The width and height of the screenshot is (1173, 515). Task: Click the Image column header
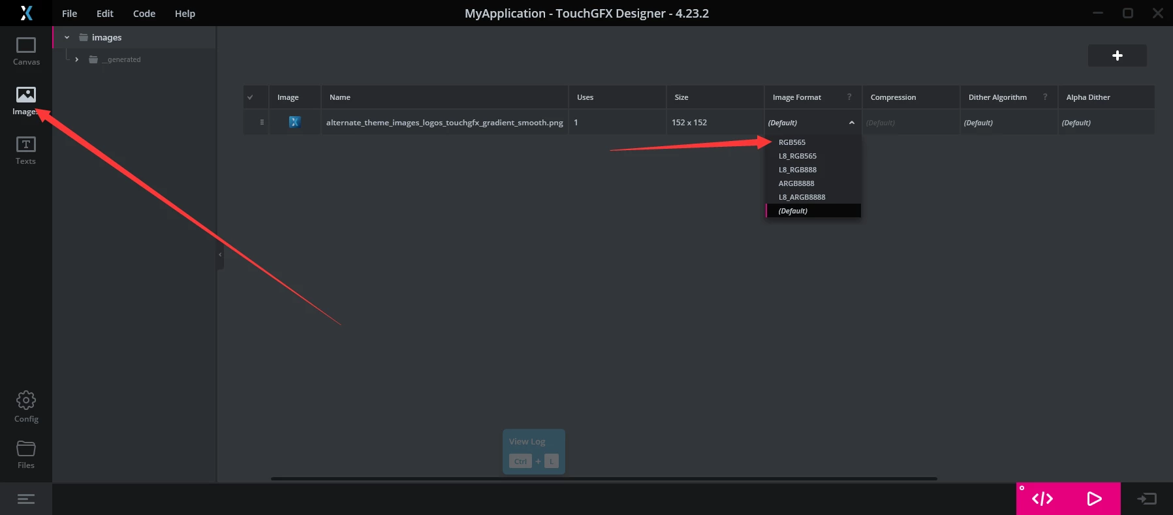[x=294, y=97]
